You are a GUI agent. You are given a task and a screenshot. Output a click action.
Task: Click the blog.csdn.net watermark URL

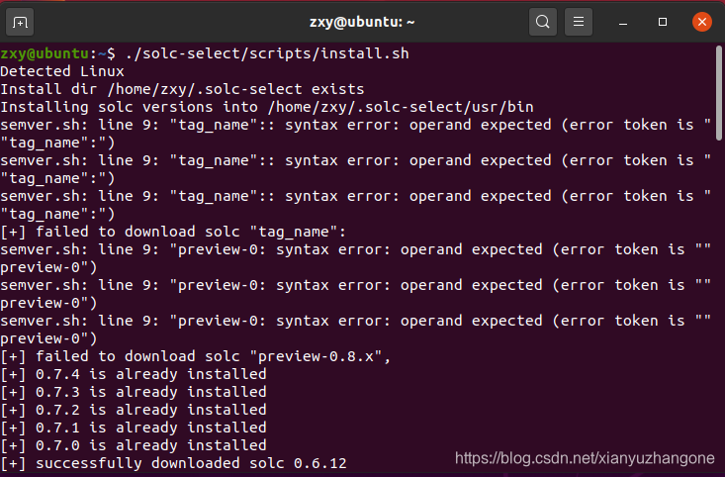[585, 458]
